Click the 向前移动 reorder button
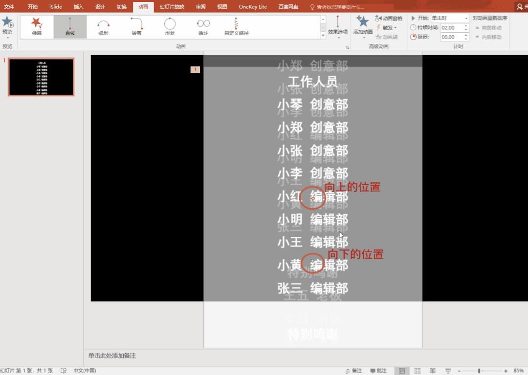Viewport: 528px width, 375px height. [x=490, y=28]
